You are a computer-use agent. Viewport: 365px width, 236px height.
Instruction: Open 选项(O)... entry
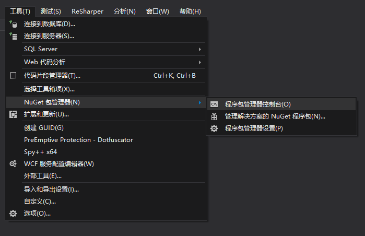[106, 214]
